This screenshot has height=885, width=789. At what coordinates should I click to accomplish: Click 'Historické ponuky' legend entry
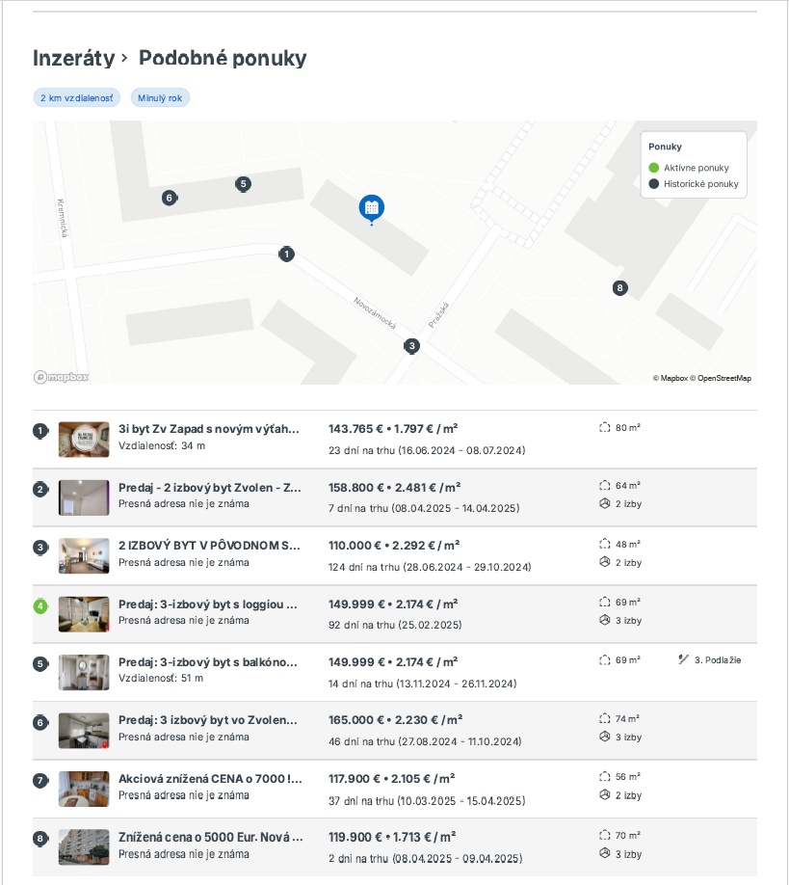[694, 184]
